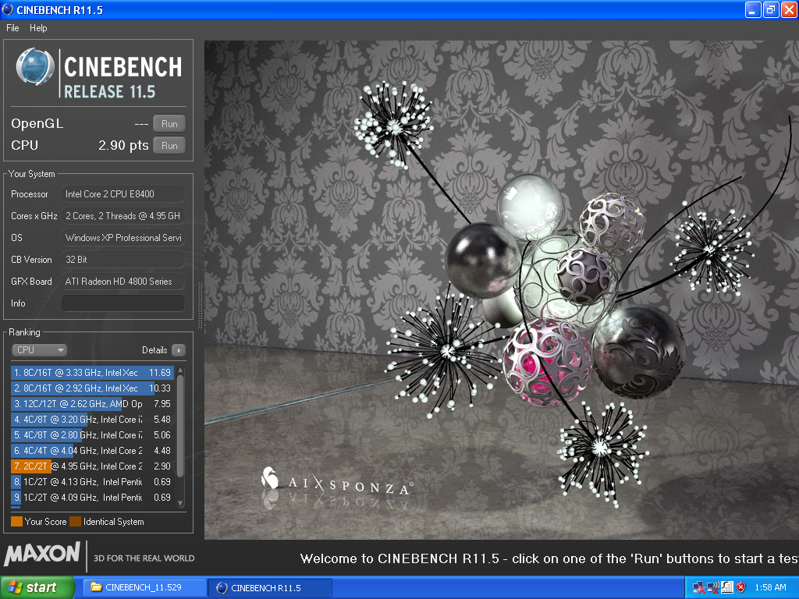Click ranking list scroll up arrow
This screenshot has width=799, height=599.
click(x=180, y=369)
